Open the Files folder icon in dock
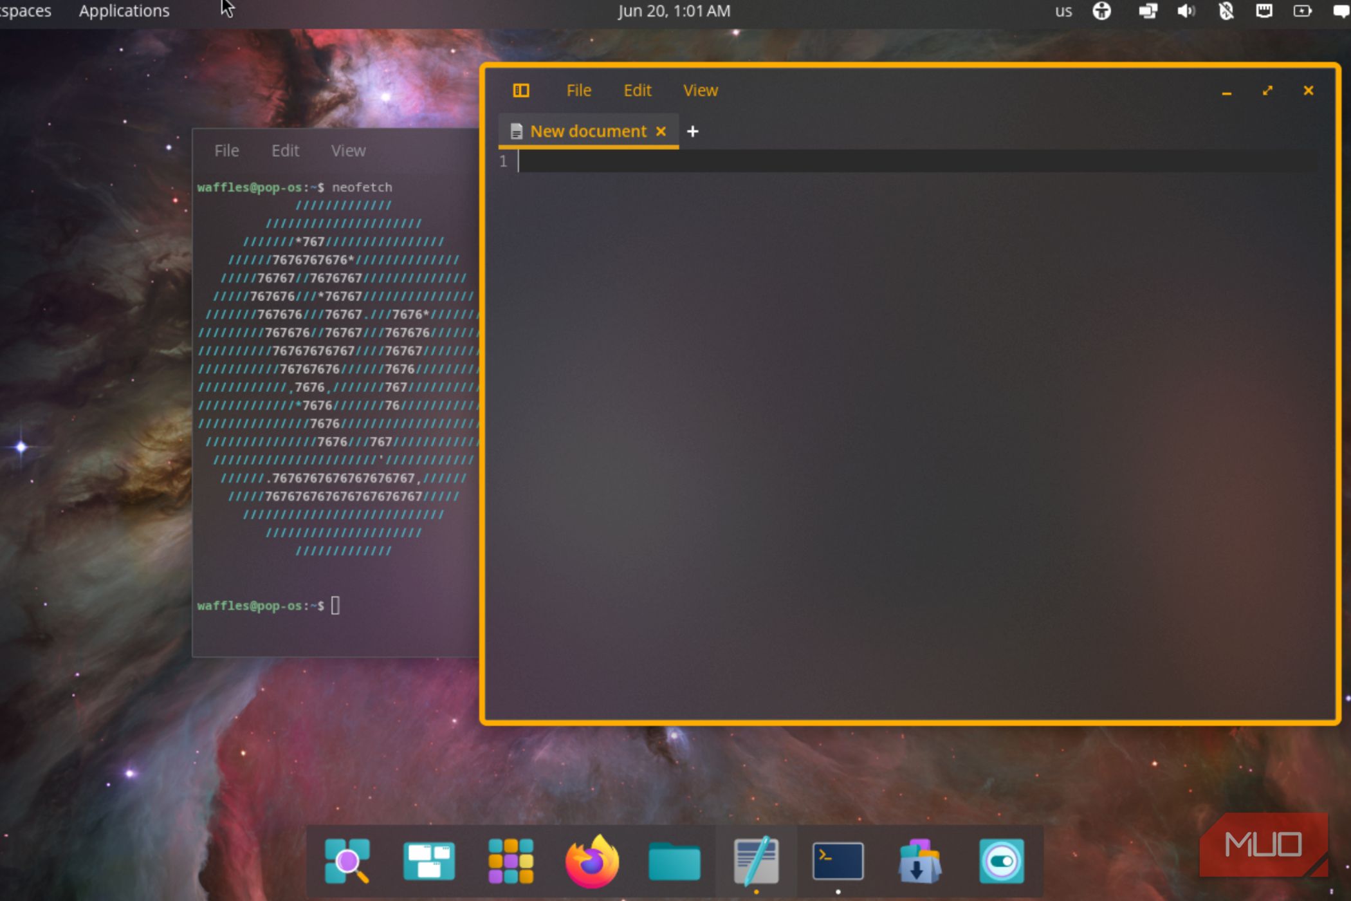The width and height of the screenshot is (1351, 901). (674, 861)
